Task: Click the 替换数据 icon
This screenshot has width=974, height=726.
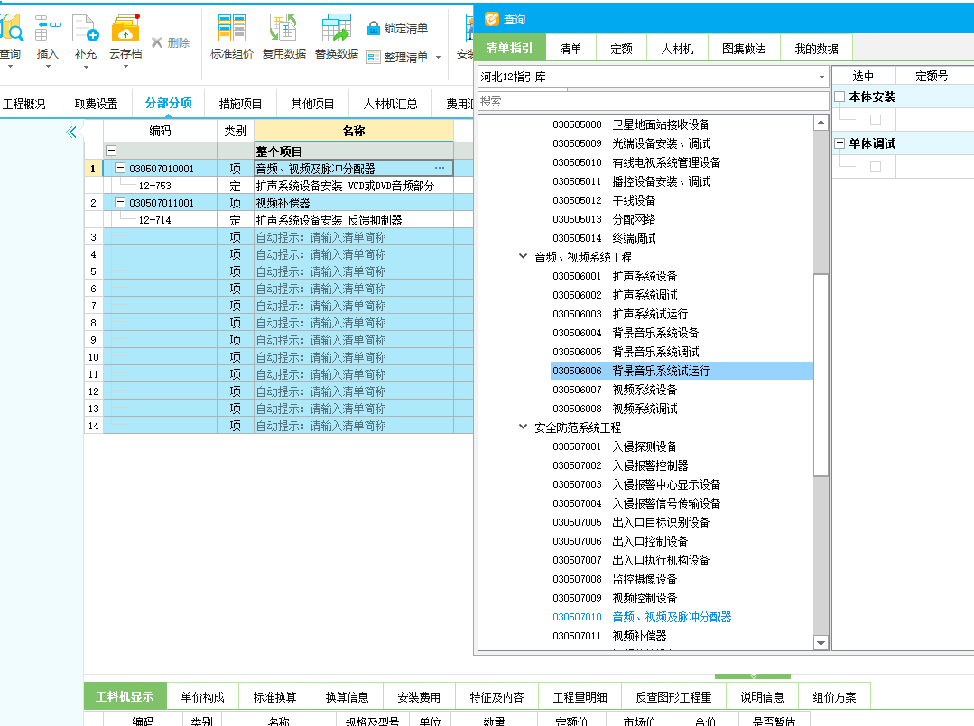Action: click(336, 29)
